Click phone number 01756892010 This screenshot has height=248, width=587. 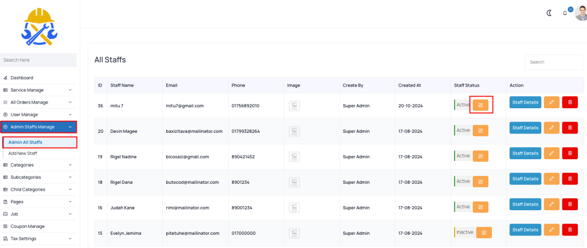click(245, 106)
